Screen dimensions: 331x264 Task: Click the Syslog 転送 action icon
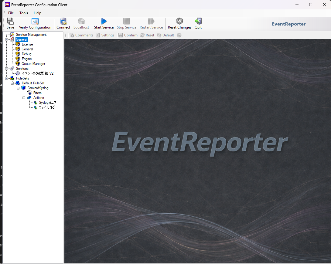coord(35,103)
